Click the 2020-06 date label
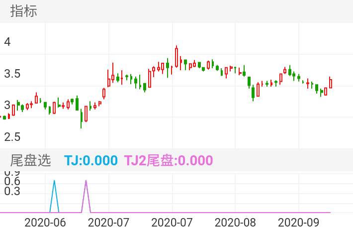 (45, 221)
